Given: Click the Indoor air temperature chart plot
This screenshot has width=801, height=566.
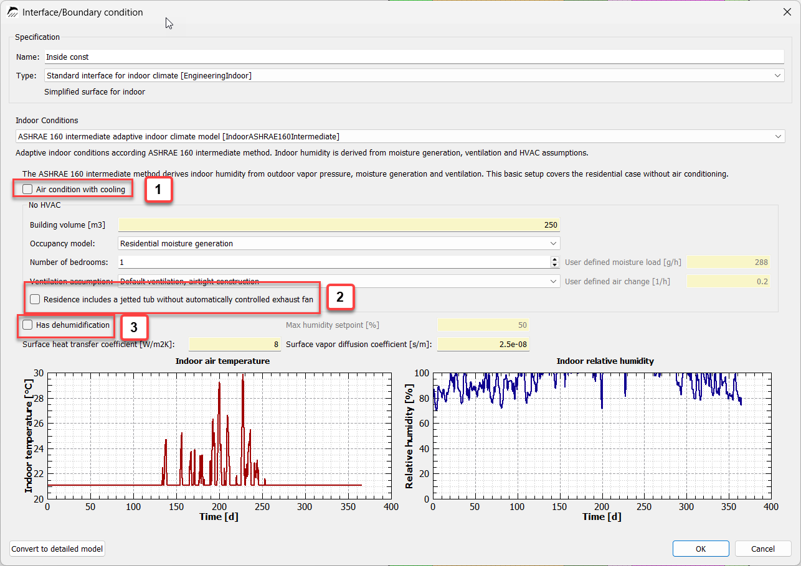Looking at the screenshot, I should coord(219,436).
